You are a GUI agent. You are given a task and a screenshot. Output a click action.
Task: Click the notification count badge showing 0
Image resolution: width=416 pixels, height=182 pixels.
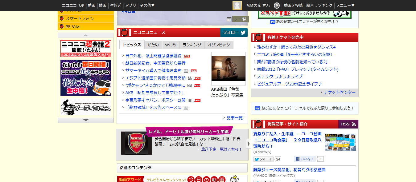[277, 6]
